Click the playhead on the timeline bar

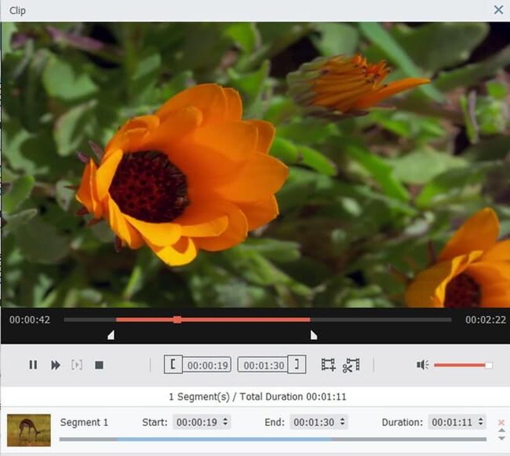(x=177, y=320)
